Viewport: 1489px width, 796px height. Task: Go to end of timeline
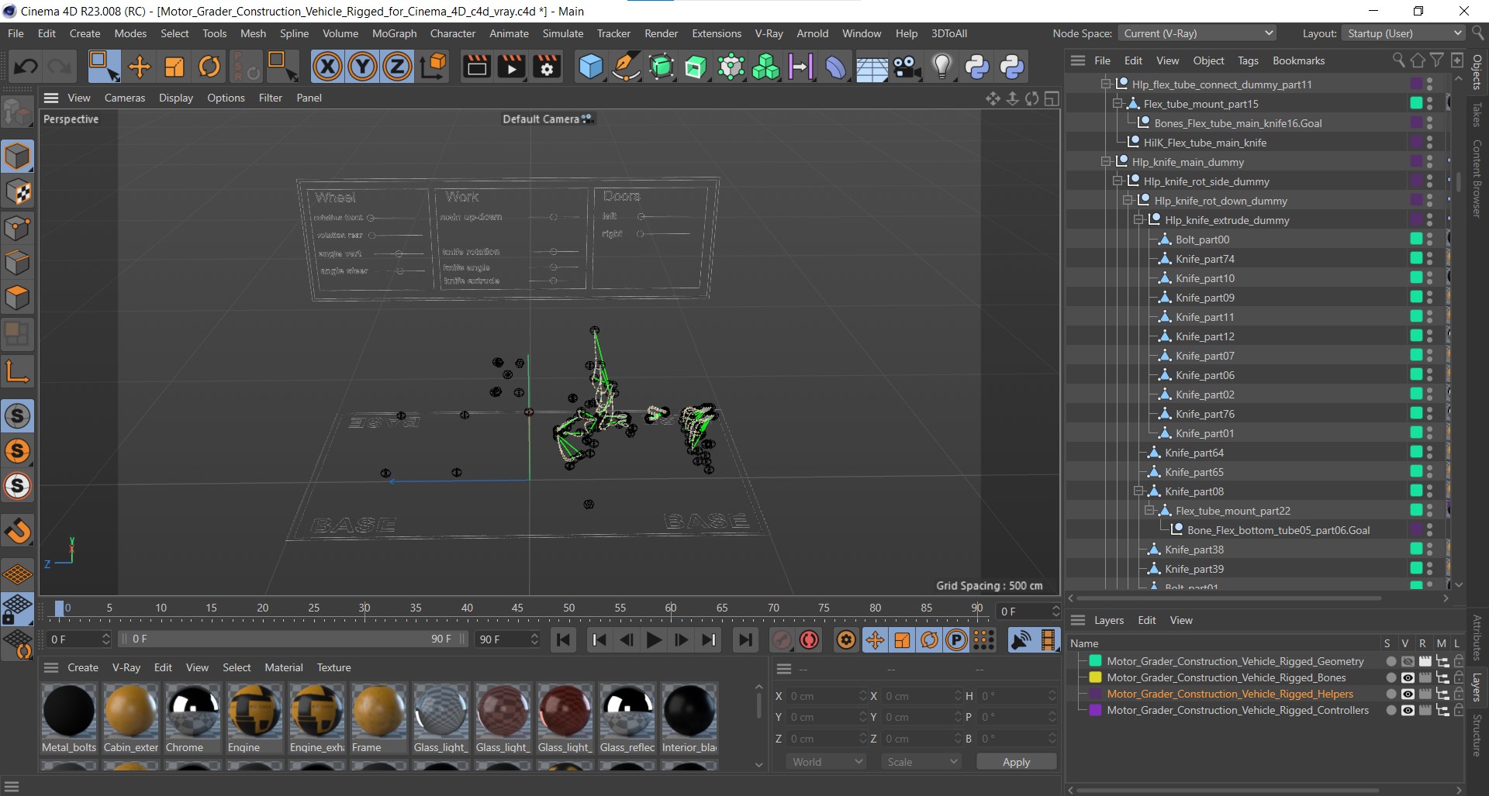click(x=744, y=639)
